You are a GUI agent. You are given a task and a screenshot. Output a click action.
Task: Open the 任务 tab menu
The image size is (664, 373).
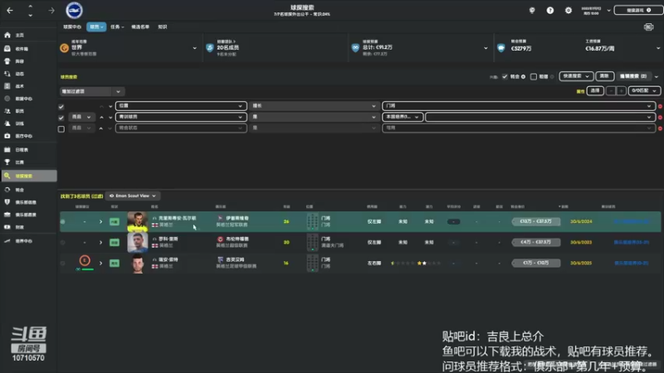(x=117, y=27)
